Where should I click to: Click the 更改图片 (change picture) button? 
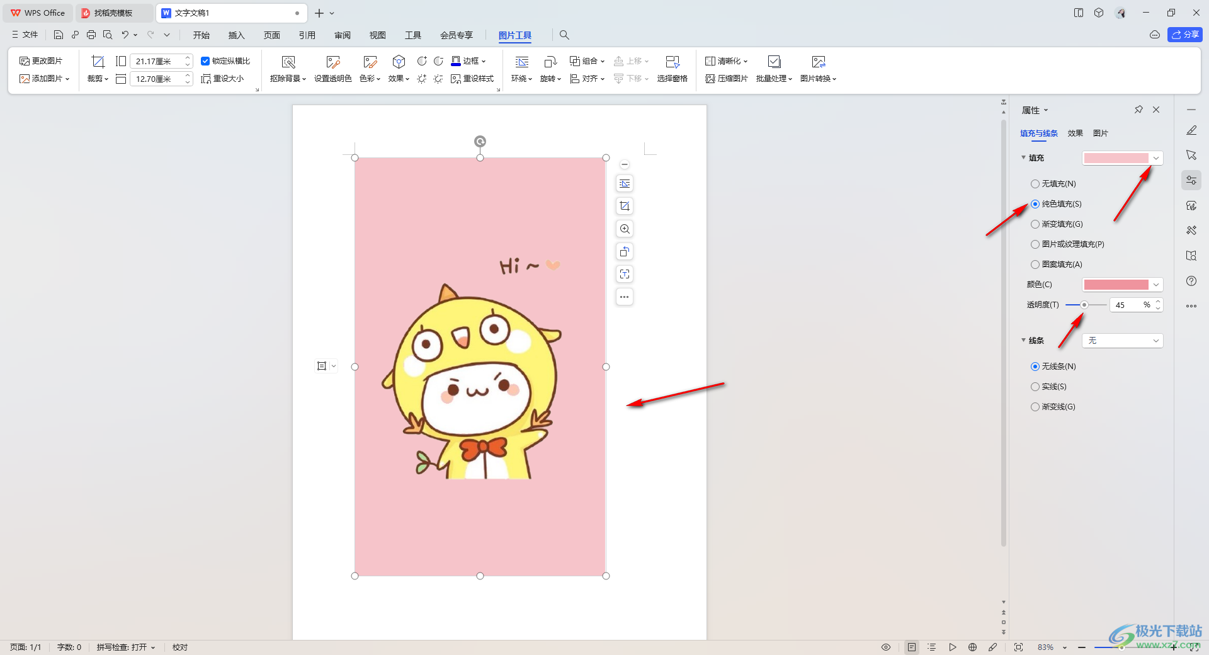tap(41, 61)
